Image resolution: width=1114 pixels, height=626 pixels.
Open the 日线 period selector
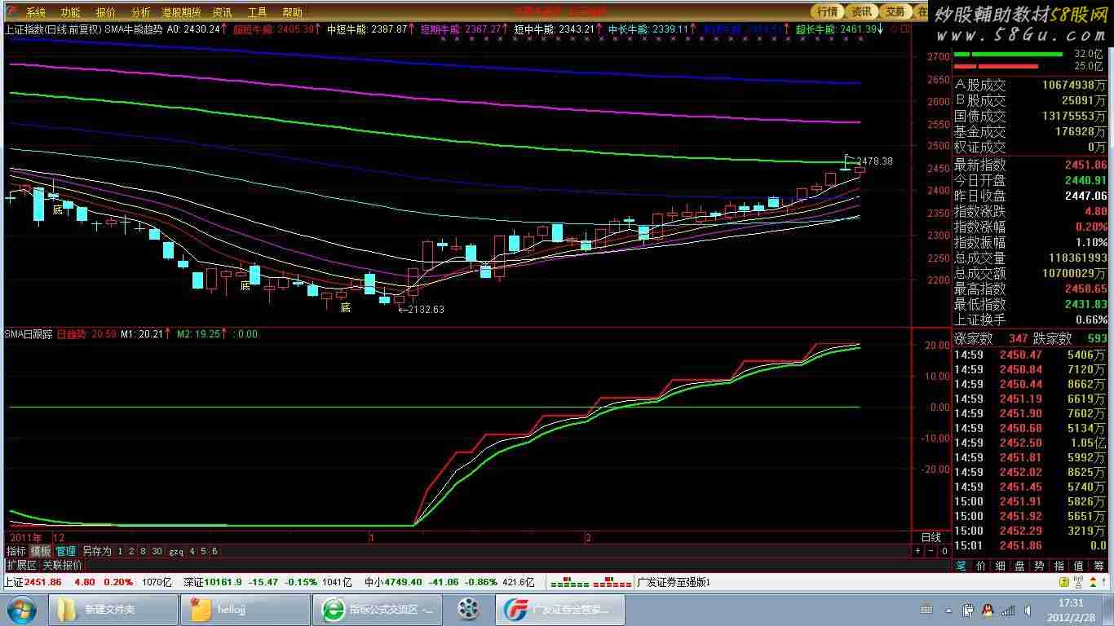[x=931, y=537]
